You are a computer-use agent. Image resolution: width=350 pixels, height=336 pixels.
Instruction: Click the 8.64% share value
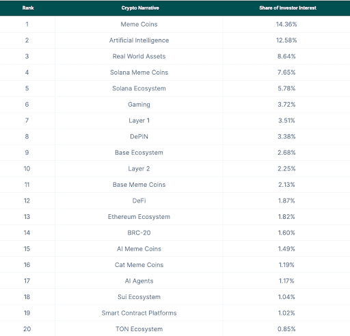(286, 56)
